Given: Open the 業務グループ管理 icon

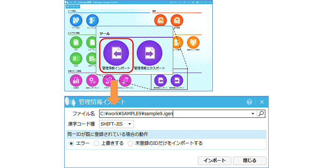Looking at the screenshot, I should (193, 42).
